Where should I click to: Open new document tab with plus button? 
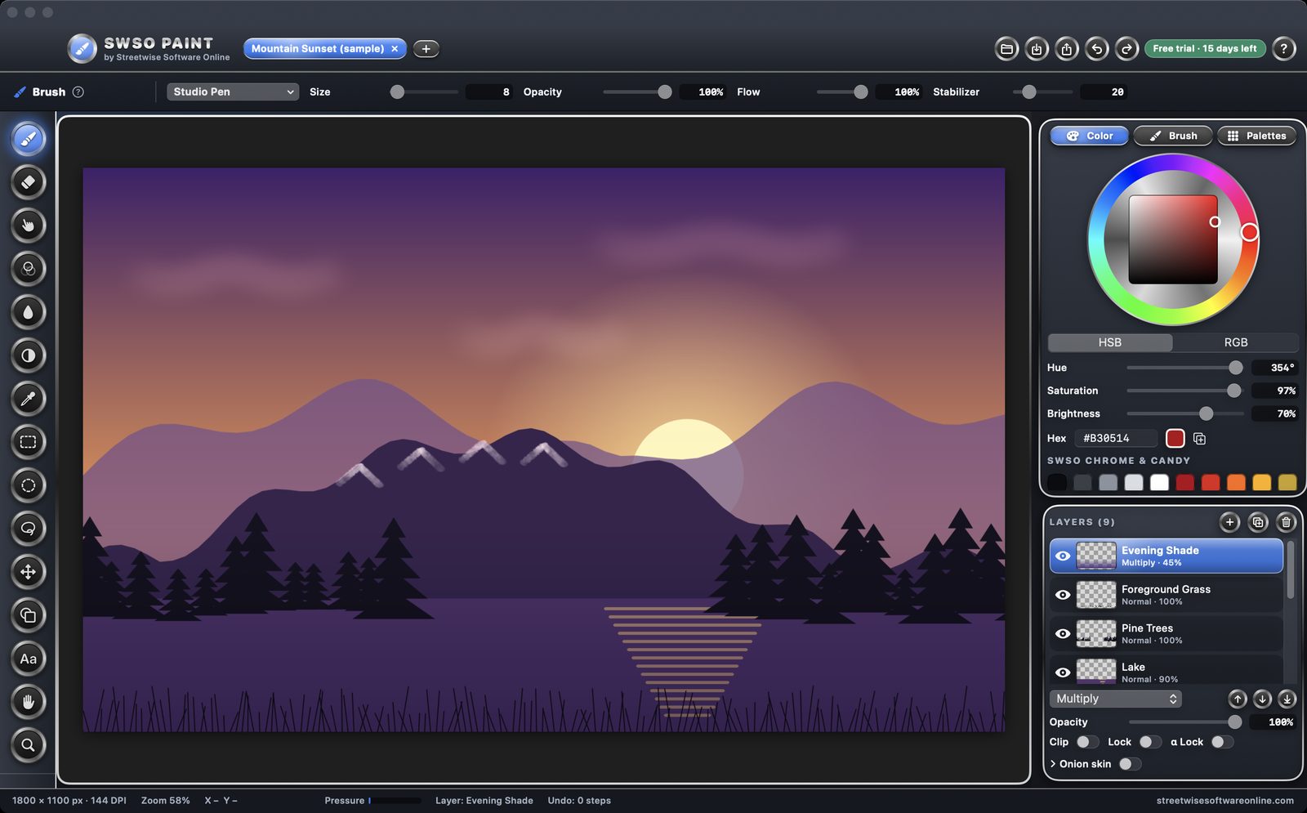pyautogui.click(x=426, y=49)
